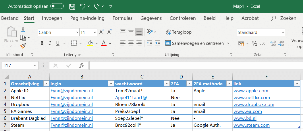Screen dimensions: 303x131
Task: Align text to middle icon
Action: [131, 32]
